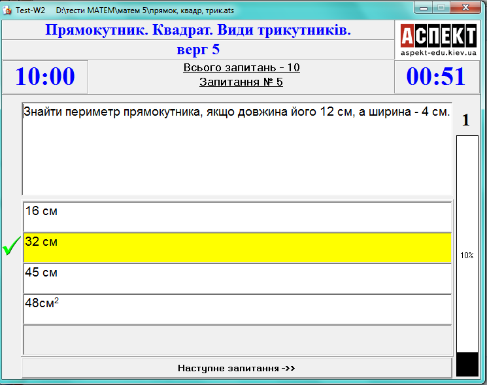487x385 pixels.
Task: Click the question text box about perimeter
Action: (x=237, y=149)
